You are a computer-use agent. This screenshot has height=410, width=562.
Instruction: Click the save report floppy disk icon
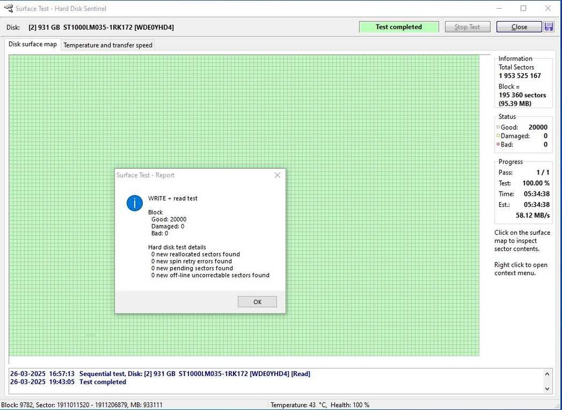click(549, 27)
